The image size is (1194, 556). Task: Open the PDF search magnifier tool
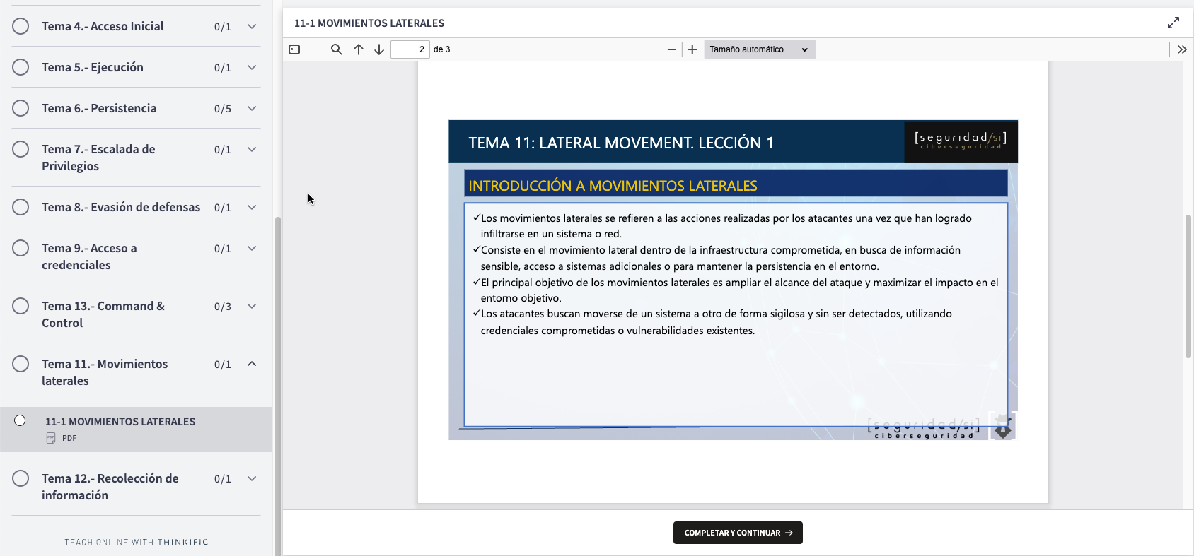point(337,49)
